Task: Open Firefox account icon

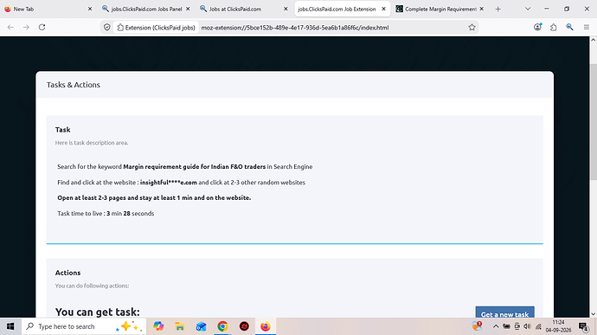Action: point(537,27)
